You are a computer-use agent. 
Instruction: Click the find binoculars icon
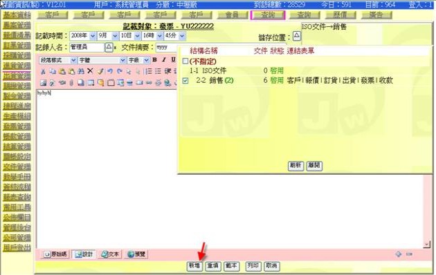point(81,71)
